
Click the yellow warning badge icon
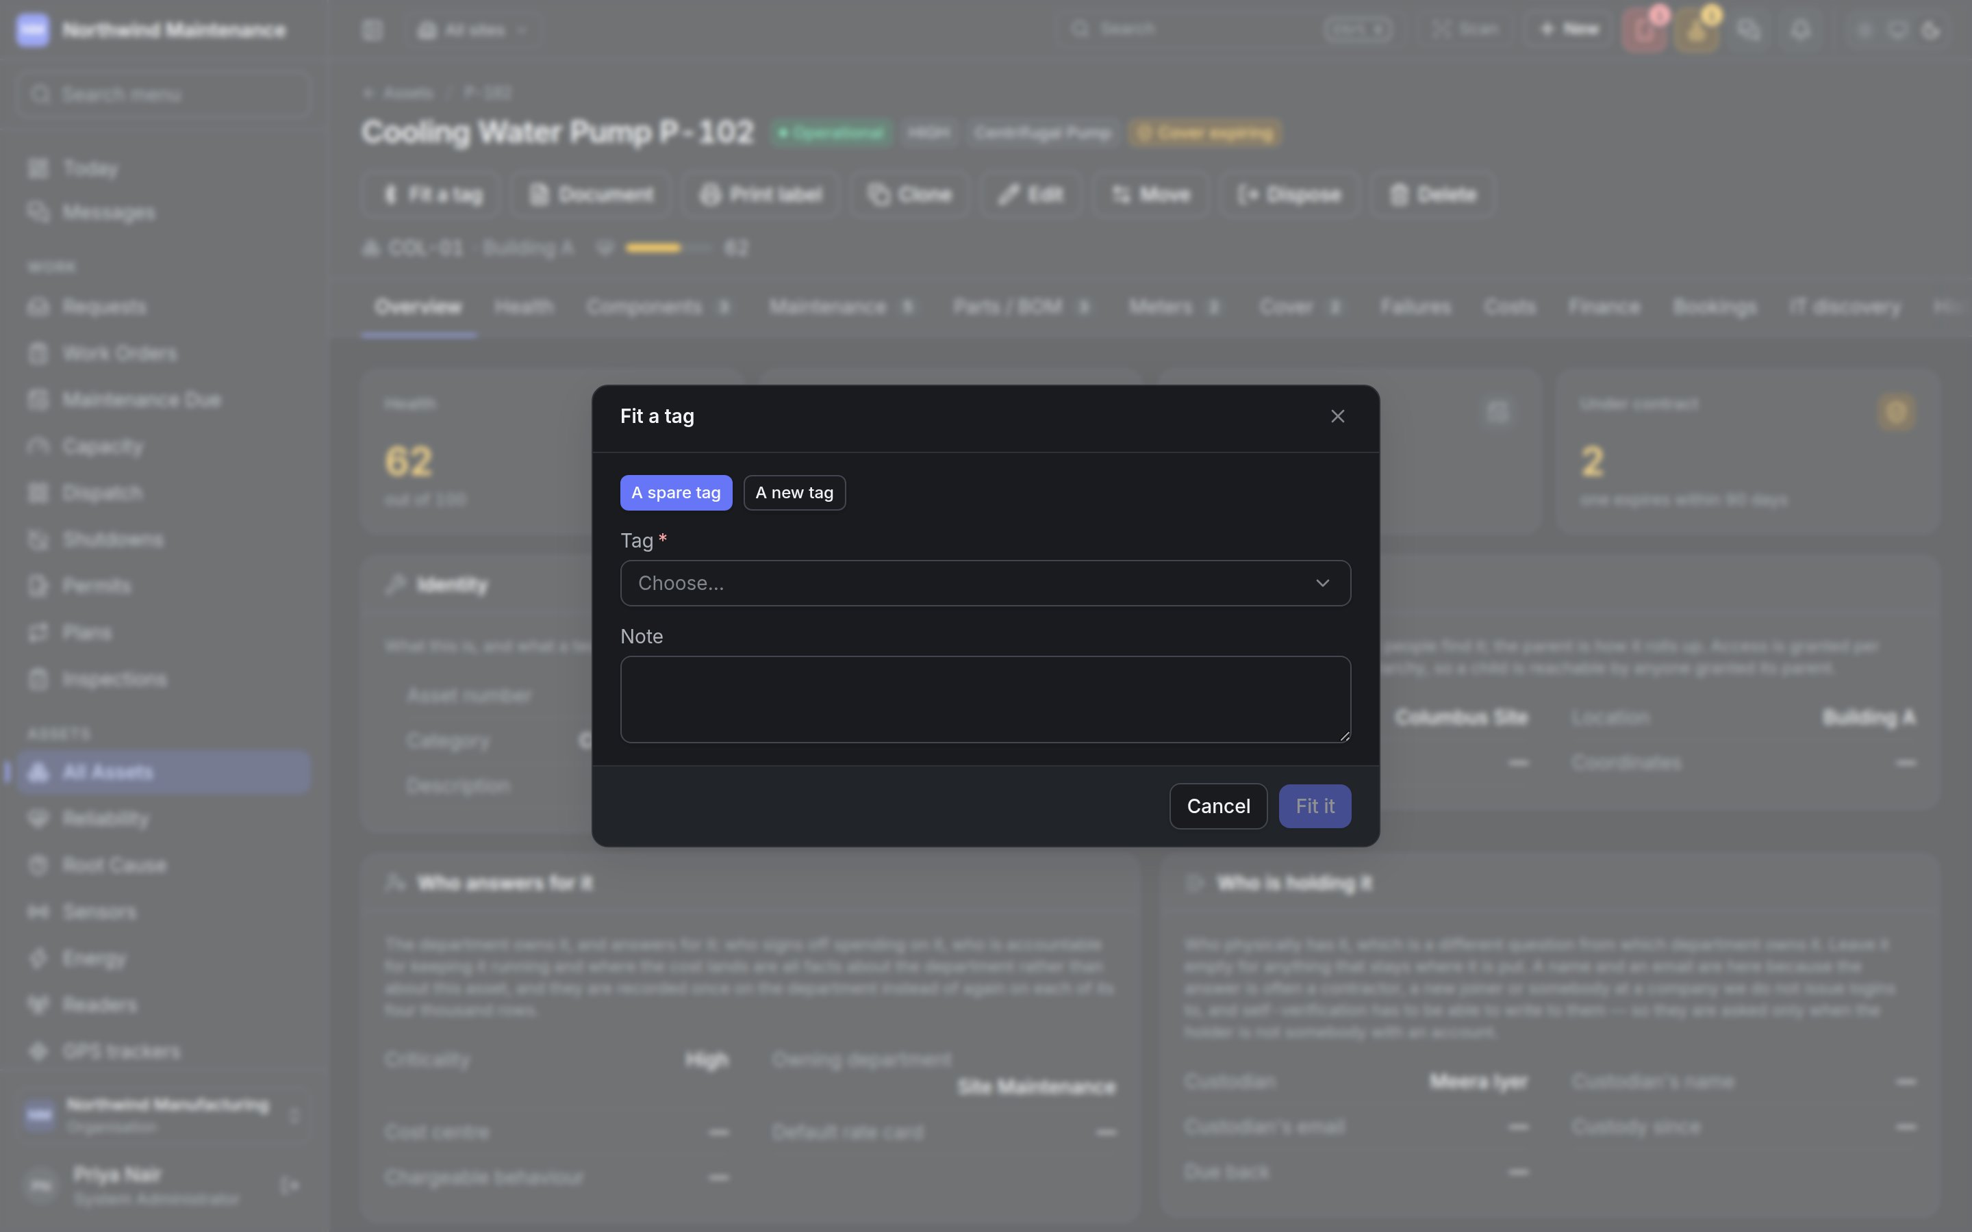coord(1697,31)
